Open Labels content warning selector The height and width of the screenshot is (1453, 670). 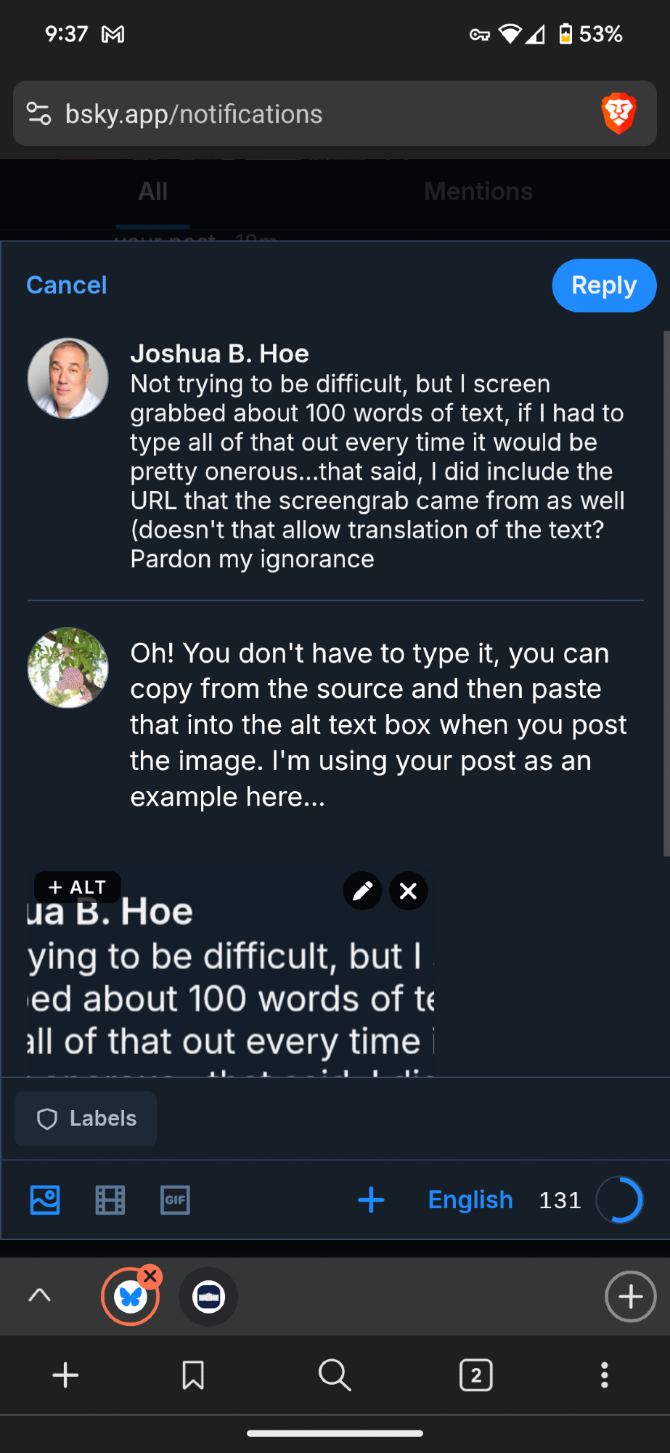pos(86,1119)
